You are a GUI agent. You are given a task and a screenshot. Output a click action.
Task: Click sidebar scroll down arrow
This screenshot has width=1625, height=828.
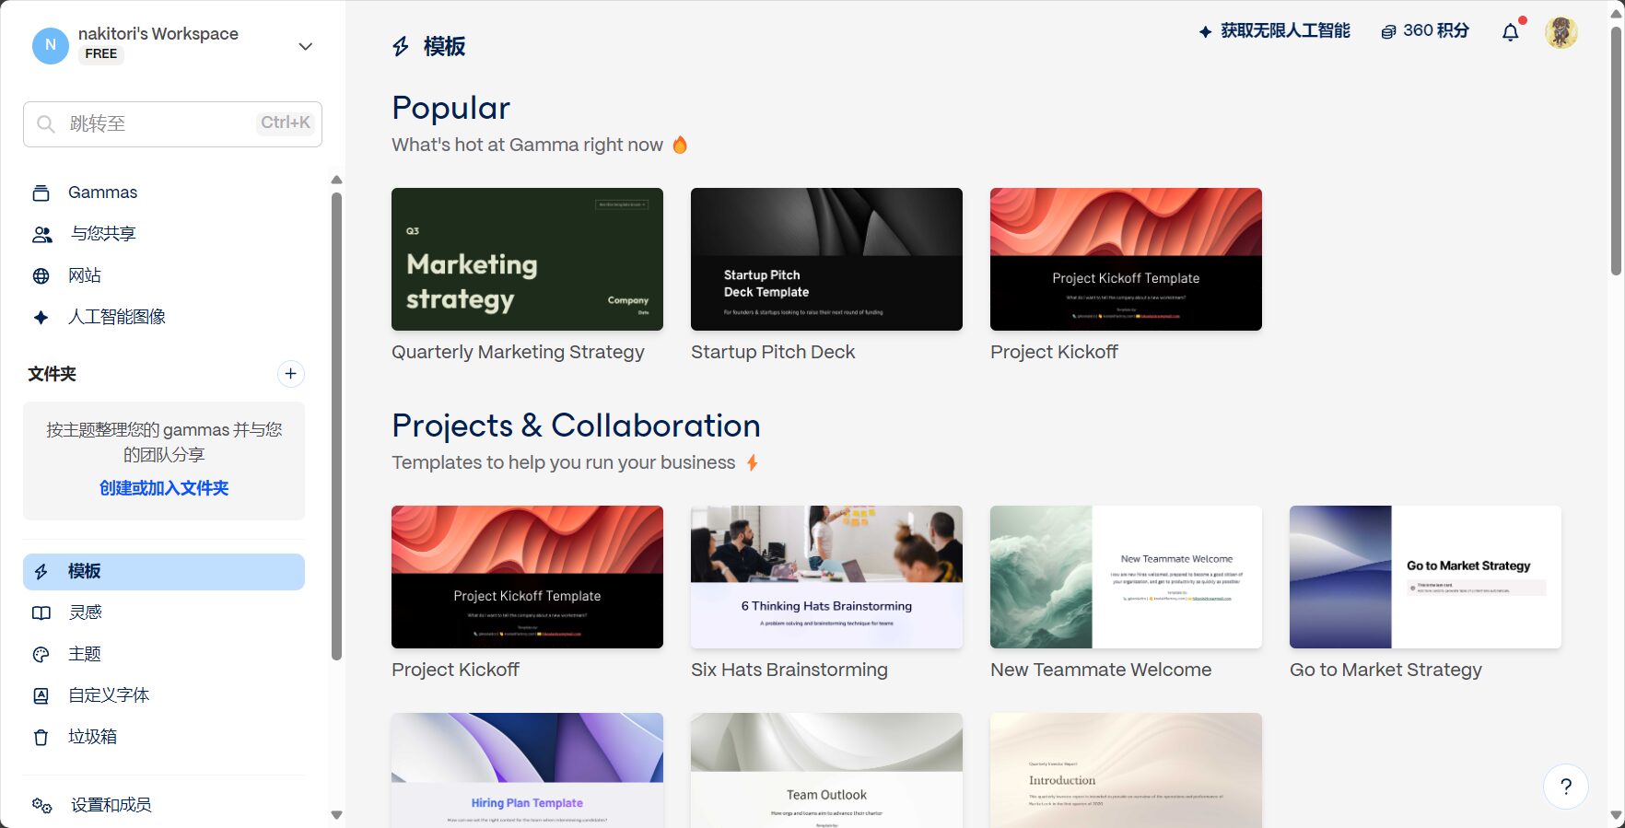pyautogui.click(x=336, y=815)
